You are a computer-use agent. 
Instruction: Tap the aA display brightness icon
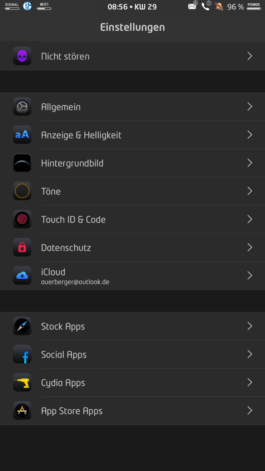click(x=22, y=135)
